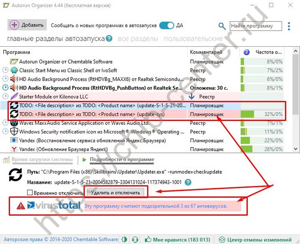Viewport: 300px width, 244px height.
Task: Open the Chemtable Software copyright link
Action: [61, 240]
